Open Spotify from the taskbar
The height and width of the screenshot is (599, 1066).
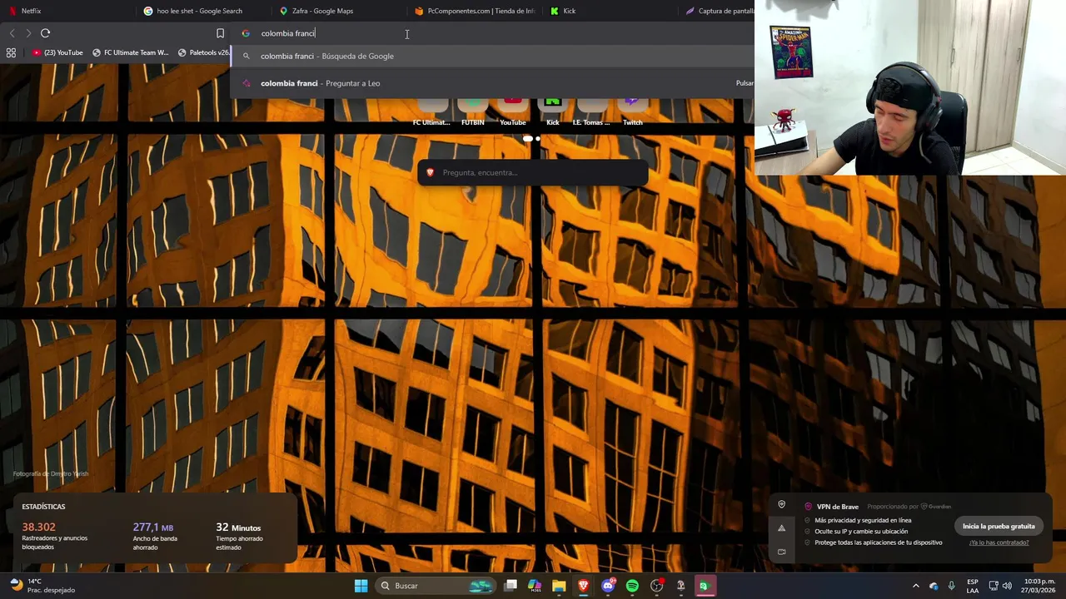[632, 586]
